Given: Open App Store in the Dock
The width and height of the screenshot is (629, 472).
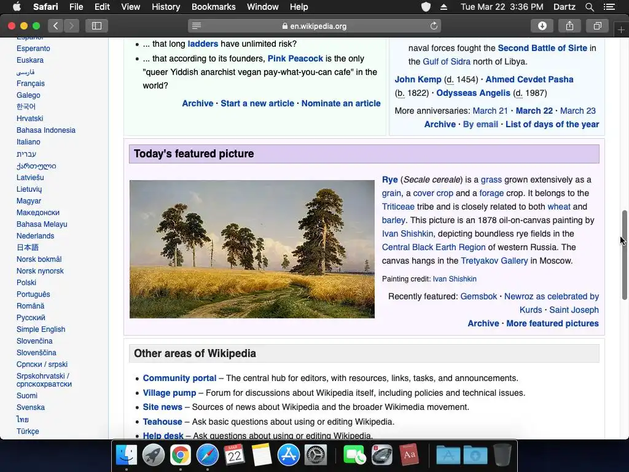Looking at the screenshot, I should 289,455.
